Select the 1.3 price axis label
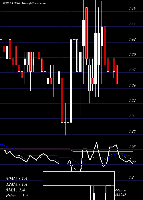The height and width of the screenshot is (200, 143). point(131,116)
